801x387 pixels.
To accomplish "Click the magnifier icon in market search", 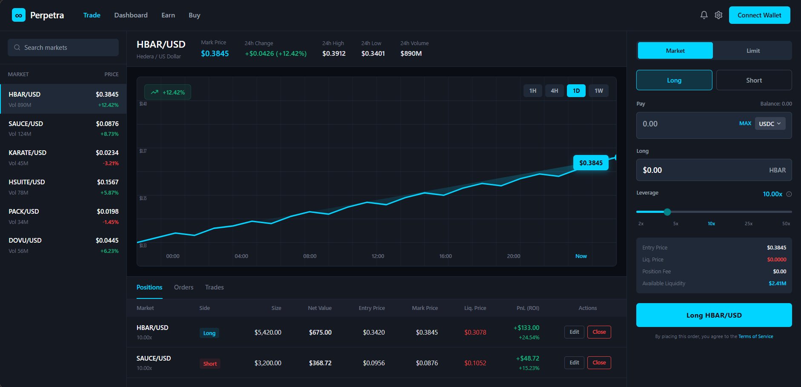I will tap(17, 48).
